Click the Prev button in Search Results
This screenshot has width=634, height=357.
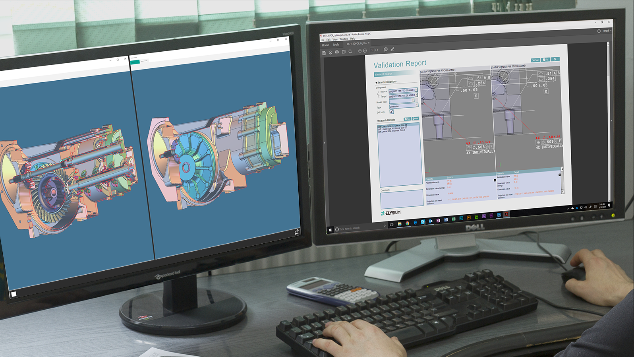pos(408,119)
